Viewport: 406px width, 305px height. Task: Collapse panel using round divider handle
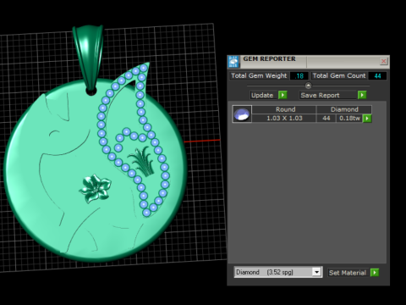coord(308,86)
